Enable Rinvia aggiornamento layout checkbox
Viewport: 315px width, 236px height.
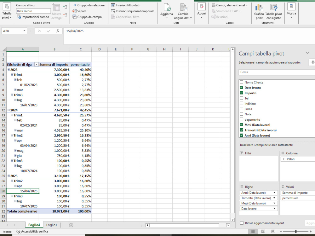[242, 223]
